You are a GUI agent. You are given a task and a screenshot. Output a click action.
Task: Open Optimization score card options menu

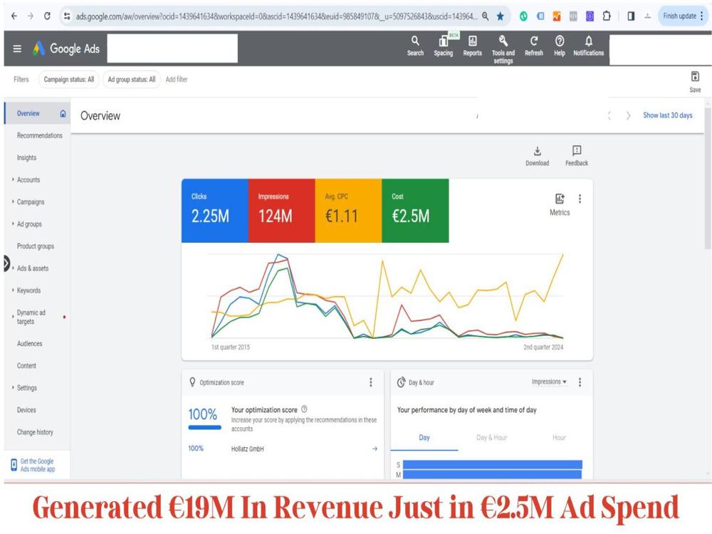point(370,382)
